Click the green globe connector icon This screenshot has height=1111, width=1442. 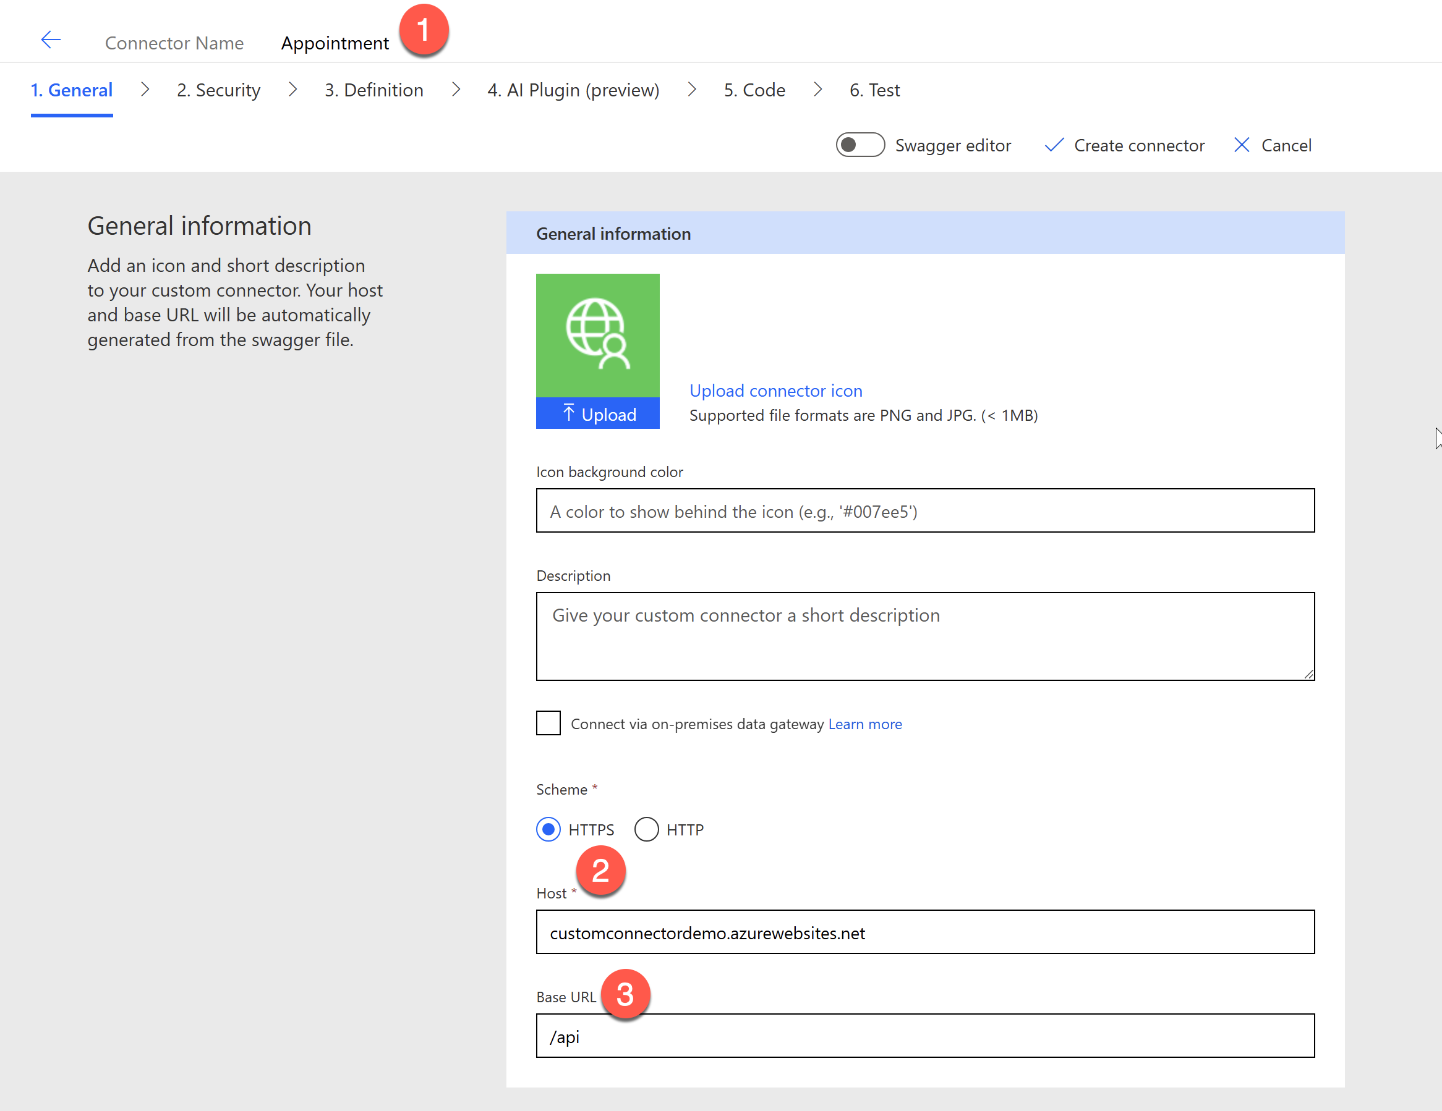tap(597, 335)
